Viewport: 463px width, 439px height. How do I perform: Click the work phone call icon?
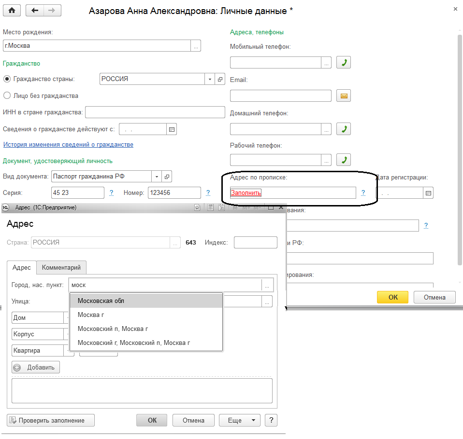click(x=343, y=160)
